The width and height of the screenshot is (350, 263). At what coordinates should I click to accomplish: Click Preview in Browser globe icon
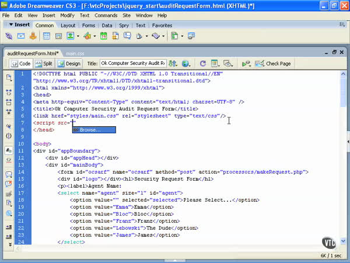click(x=186, y=63)
